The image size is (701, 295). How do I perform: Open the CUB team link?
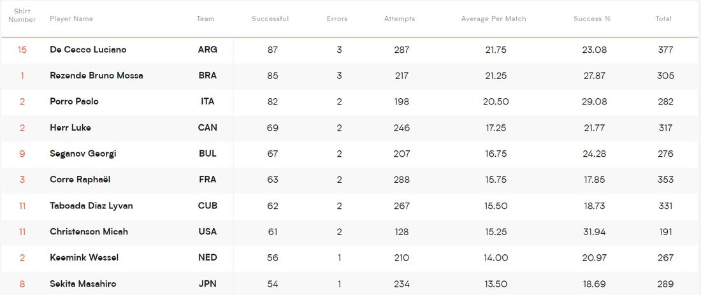[x=207, y=206]
